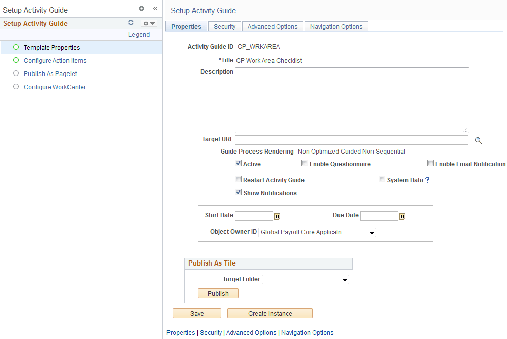This screenshot has height=339, width=507.
Task: Open the settings gear atop the left panel
Action: 141,9
